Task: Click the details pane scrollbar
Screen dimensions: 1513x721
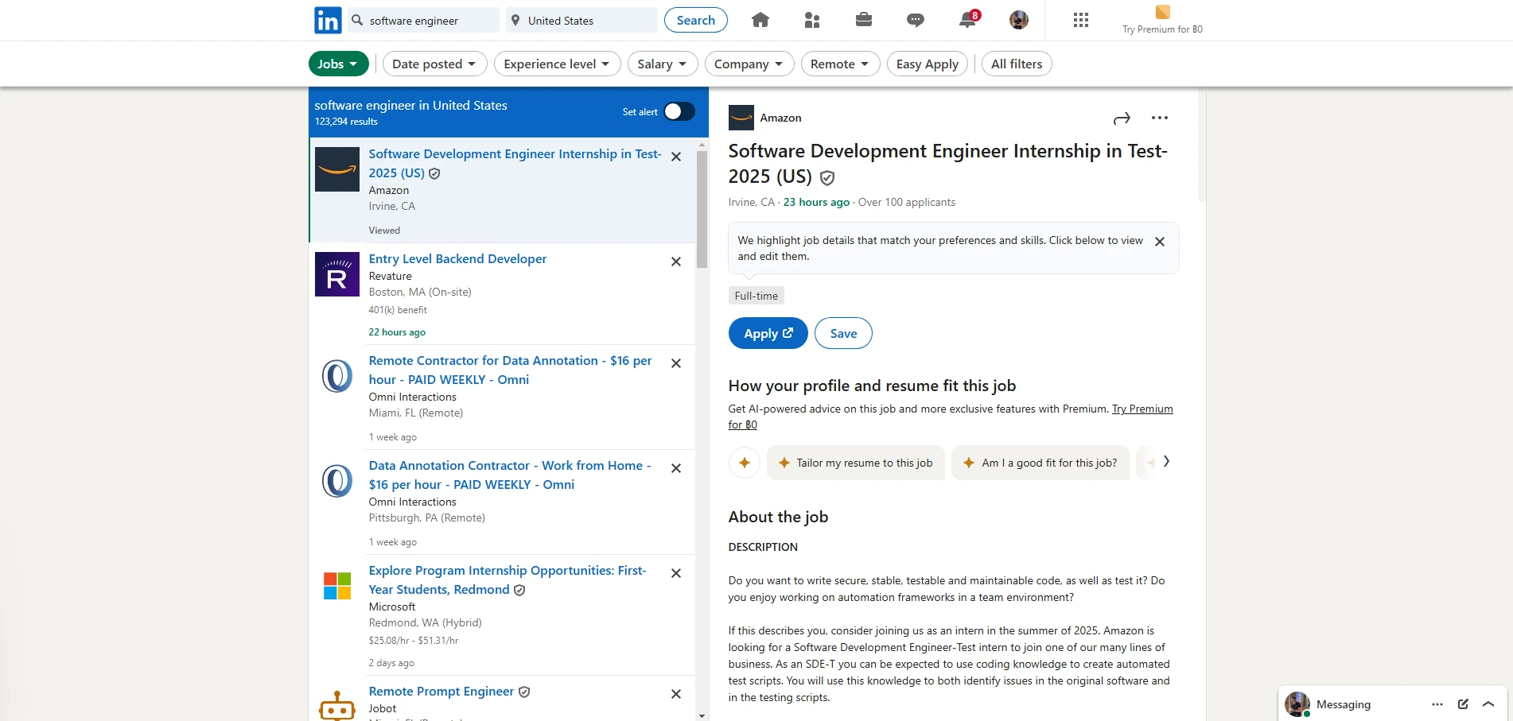Action: [1201, 145]
